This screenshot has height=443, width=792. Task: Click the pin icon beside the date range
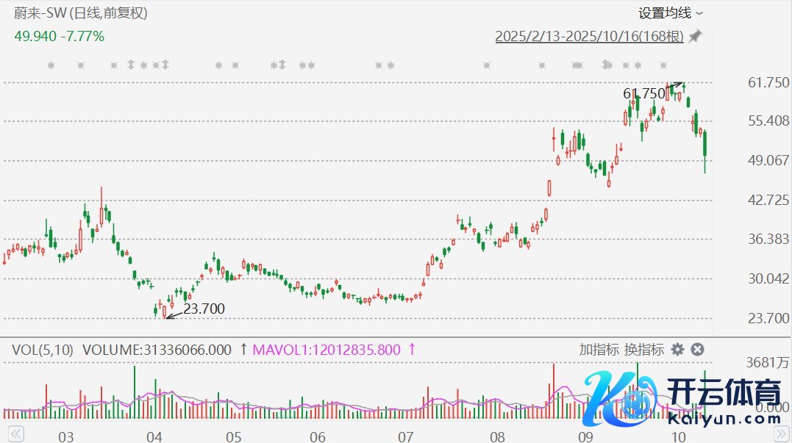tap(695, 36)
